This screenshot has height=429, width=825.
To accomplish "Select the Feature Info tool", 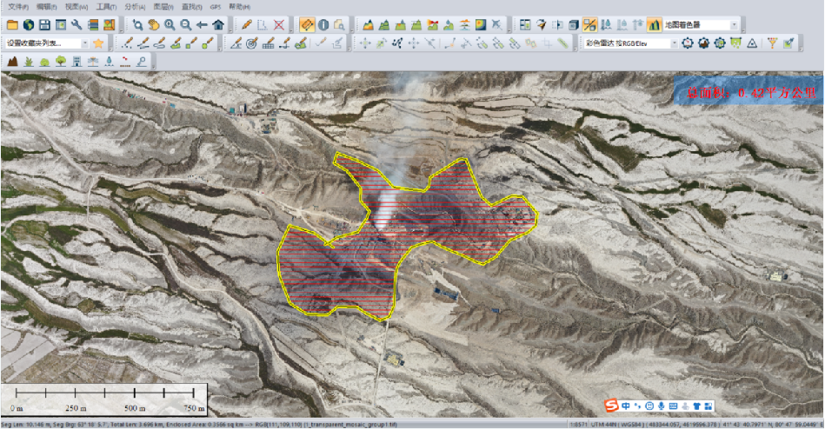I will click(323, 24).
